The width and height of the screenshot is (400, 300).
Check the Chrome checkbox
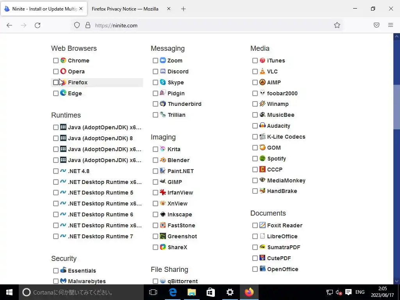[56, 61]
